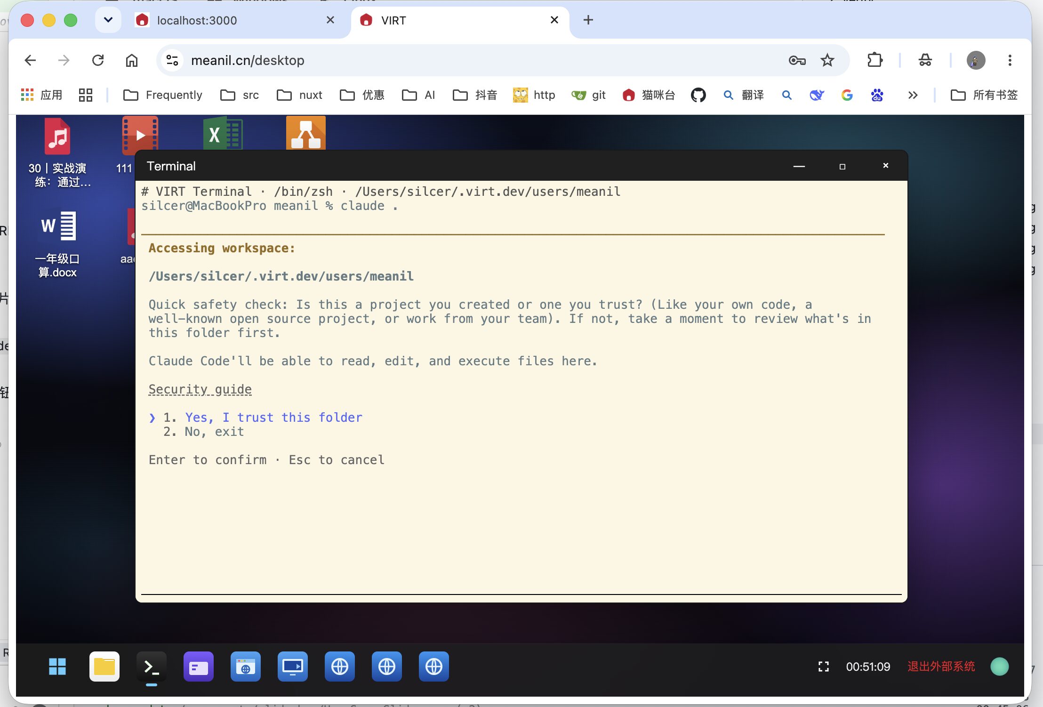
Task: Click the Terminal window title bar label
Action: 171,166
